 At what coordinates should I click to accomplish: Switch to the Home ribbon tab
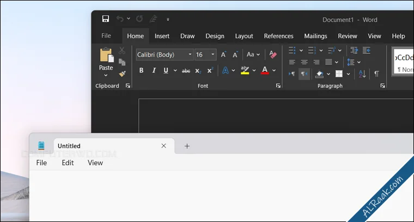coord(136,36)
